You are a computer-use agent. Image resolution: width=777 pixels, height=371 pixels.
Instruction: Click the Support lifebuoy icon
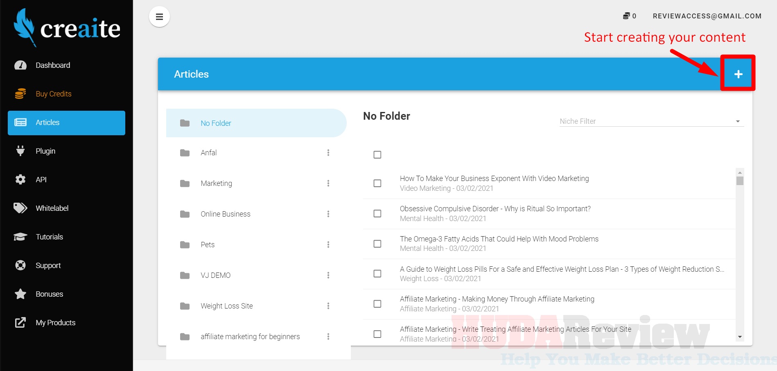(20, 266)
